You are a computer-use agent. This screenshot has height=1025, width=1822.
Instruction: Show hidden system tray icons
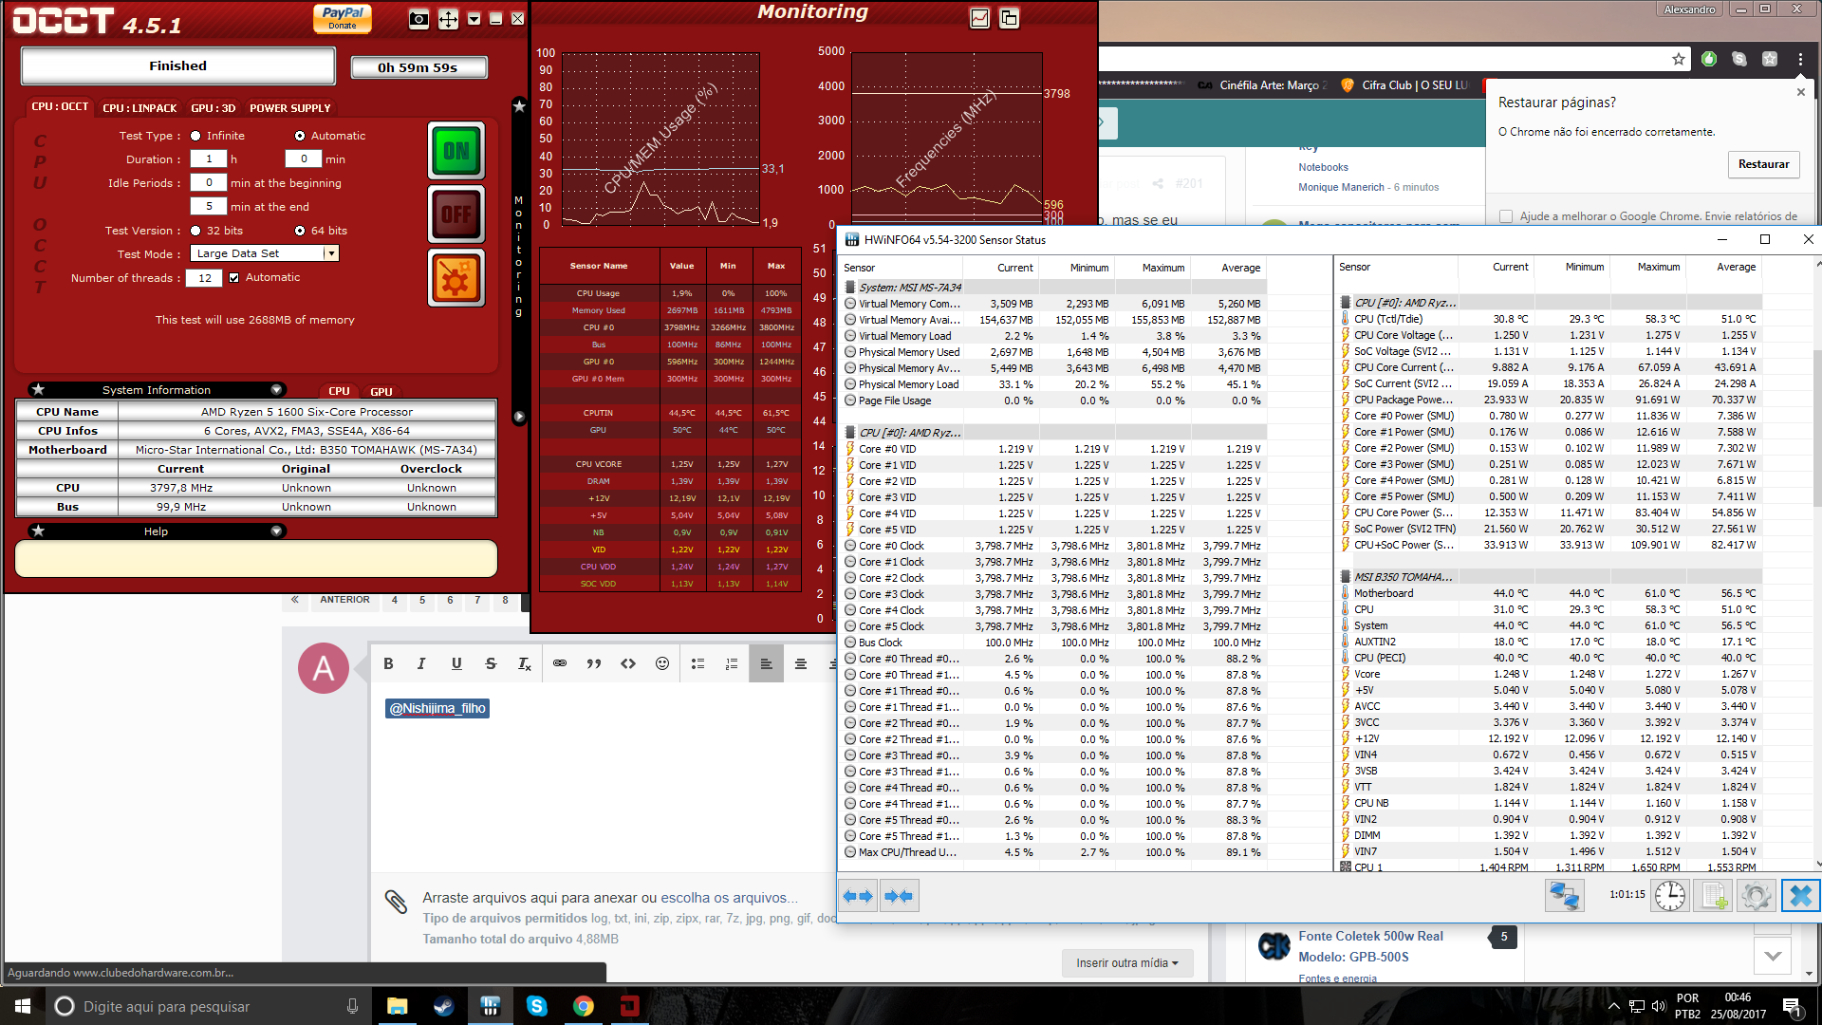(x=1614, y=1006)
